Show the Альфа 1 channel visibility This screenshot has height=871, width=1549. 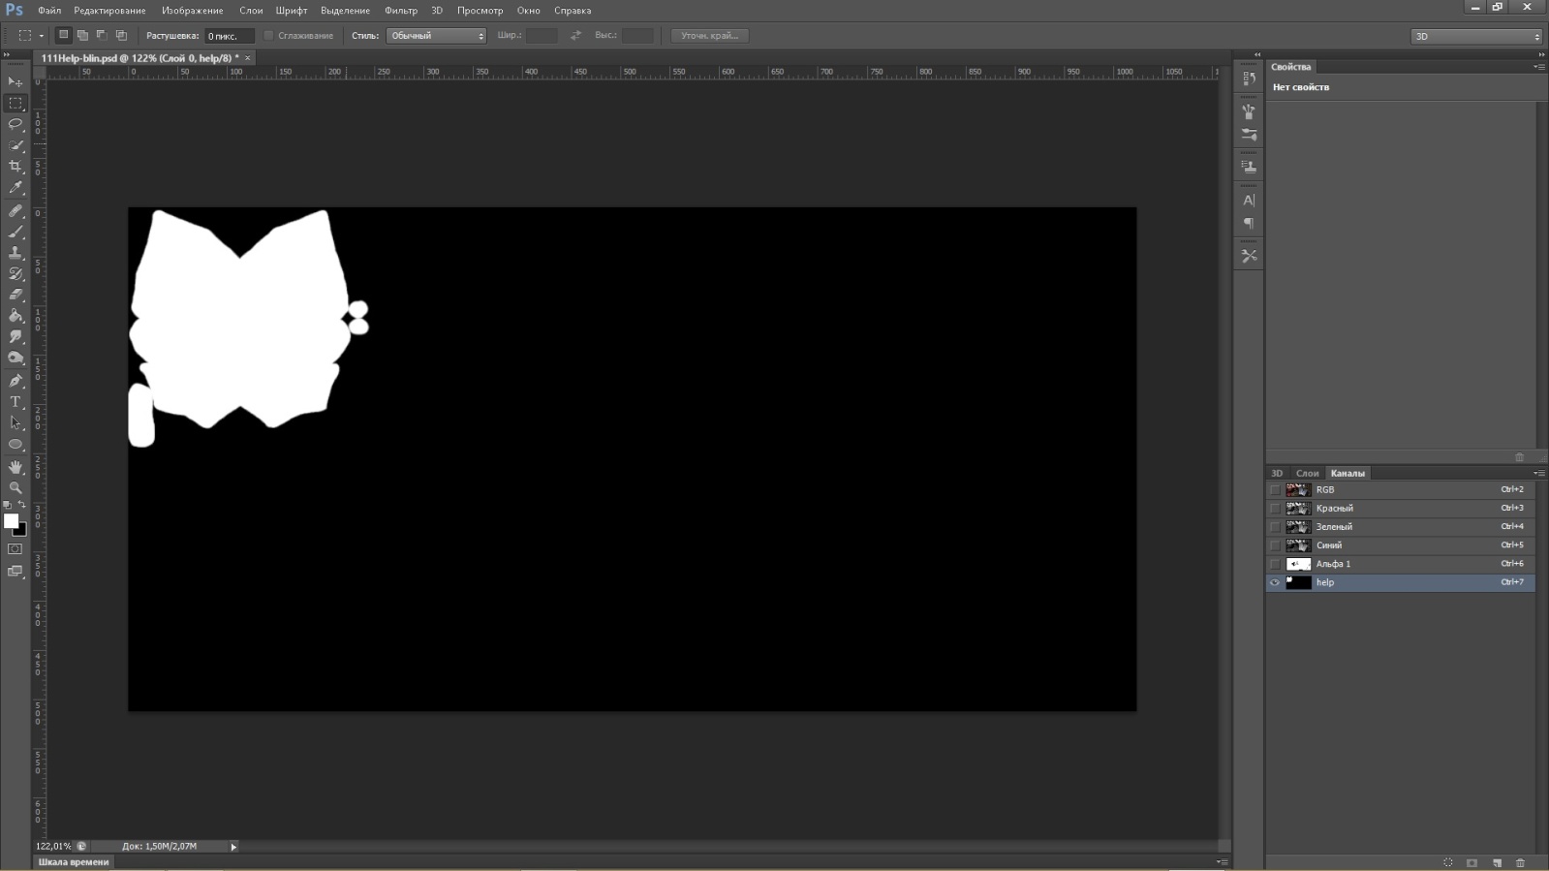(1275, 564)
